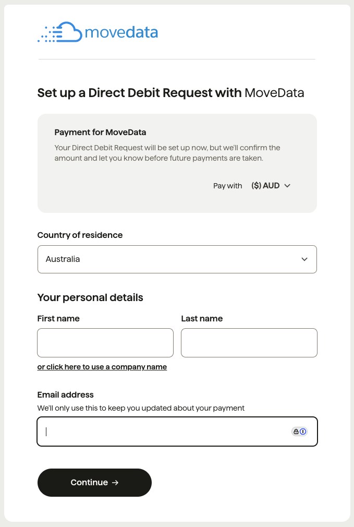354x527 pixels.
Task: Click the 'Last name' field label
Action: click(202, 318)
